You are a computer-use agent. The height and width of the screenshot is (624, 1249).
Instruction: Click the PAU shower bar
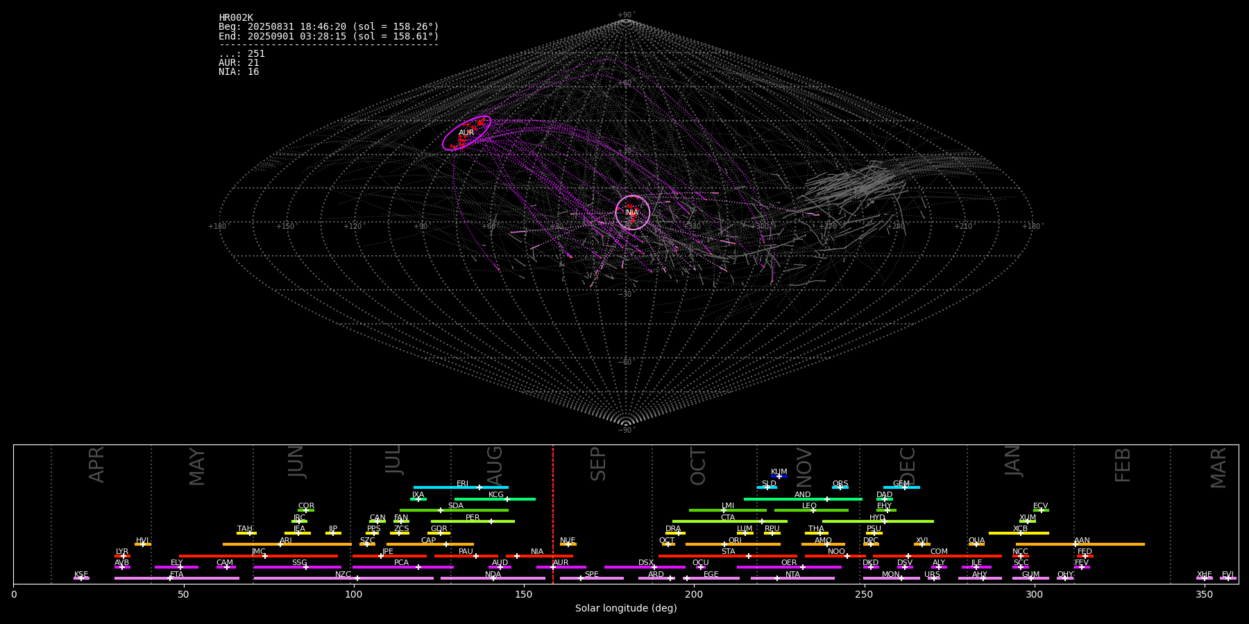coord(466,556)
